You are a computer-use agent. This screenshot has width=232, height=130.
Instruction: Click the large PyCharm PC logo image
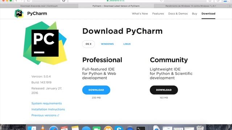tap(45, 43)
